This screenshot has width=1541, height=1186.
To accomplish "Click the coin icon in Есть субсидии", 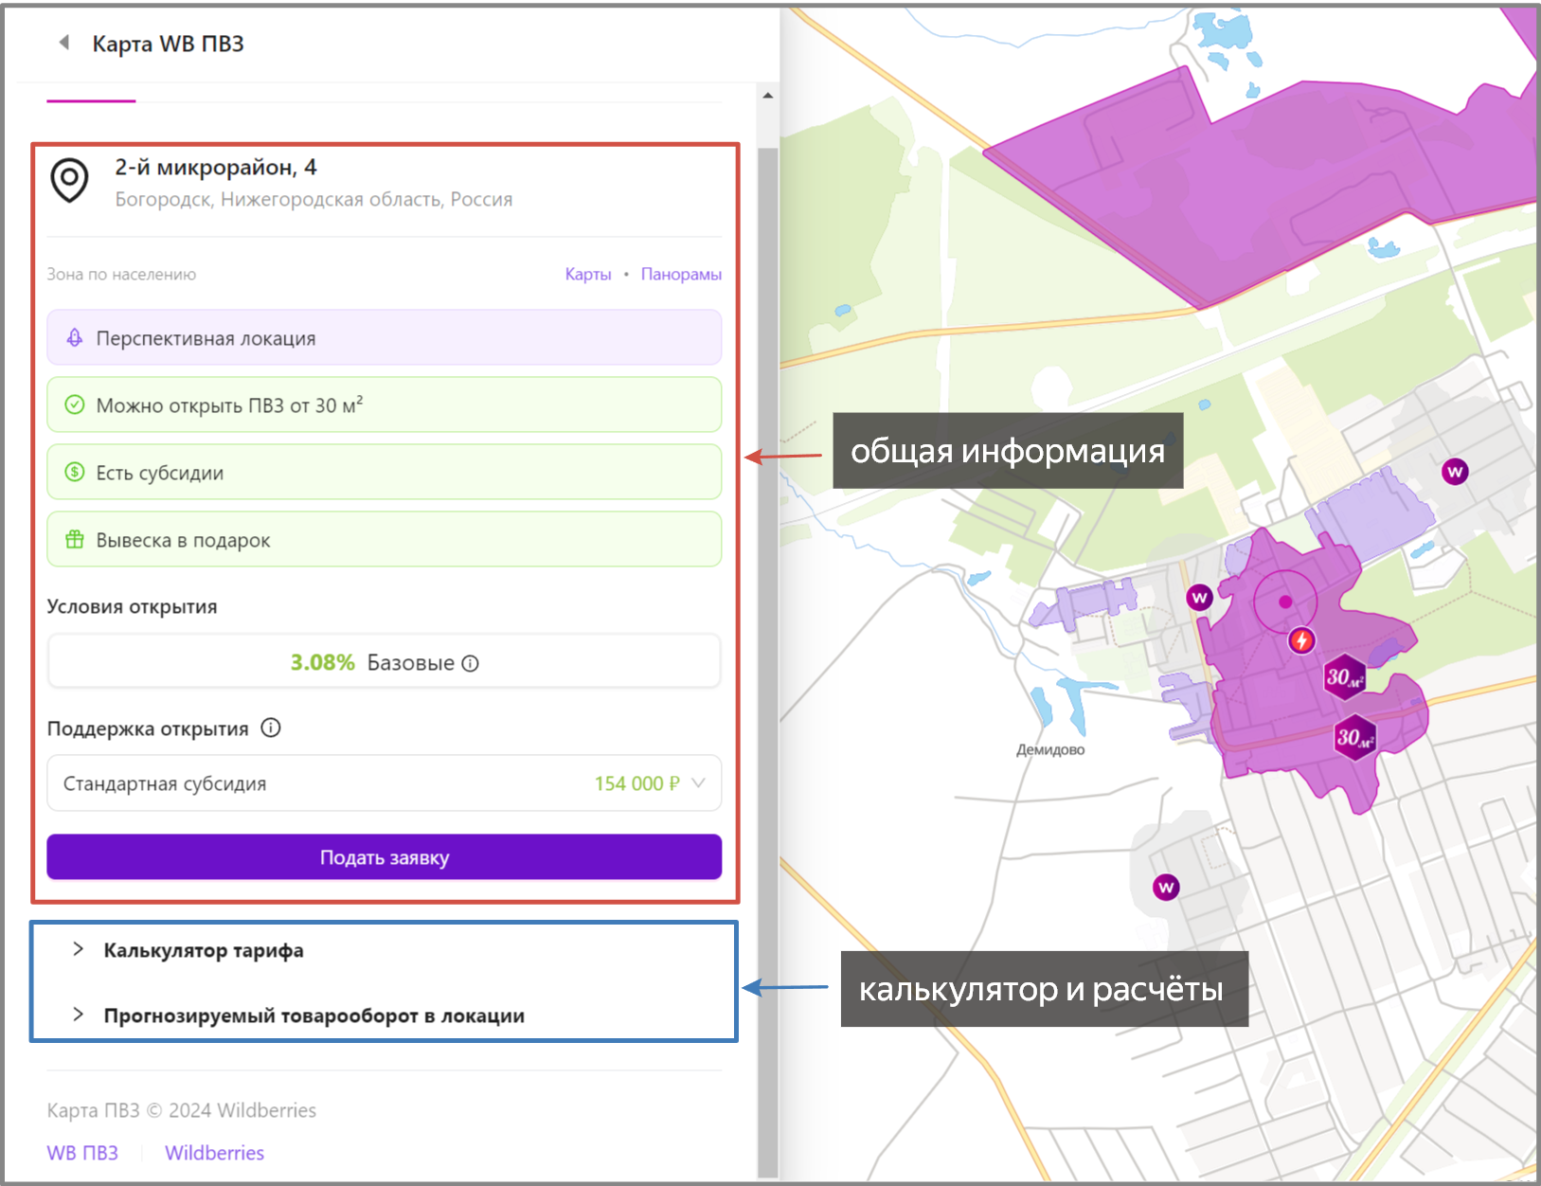I will coord(74,472).
